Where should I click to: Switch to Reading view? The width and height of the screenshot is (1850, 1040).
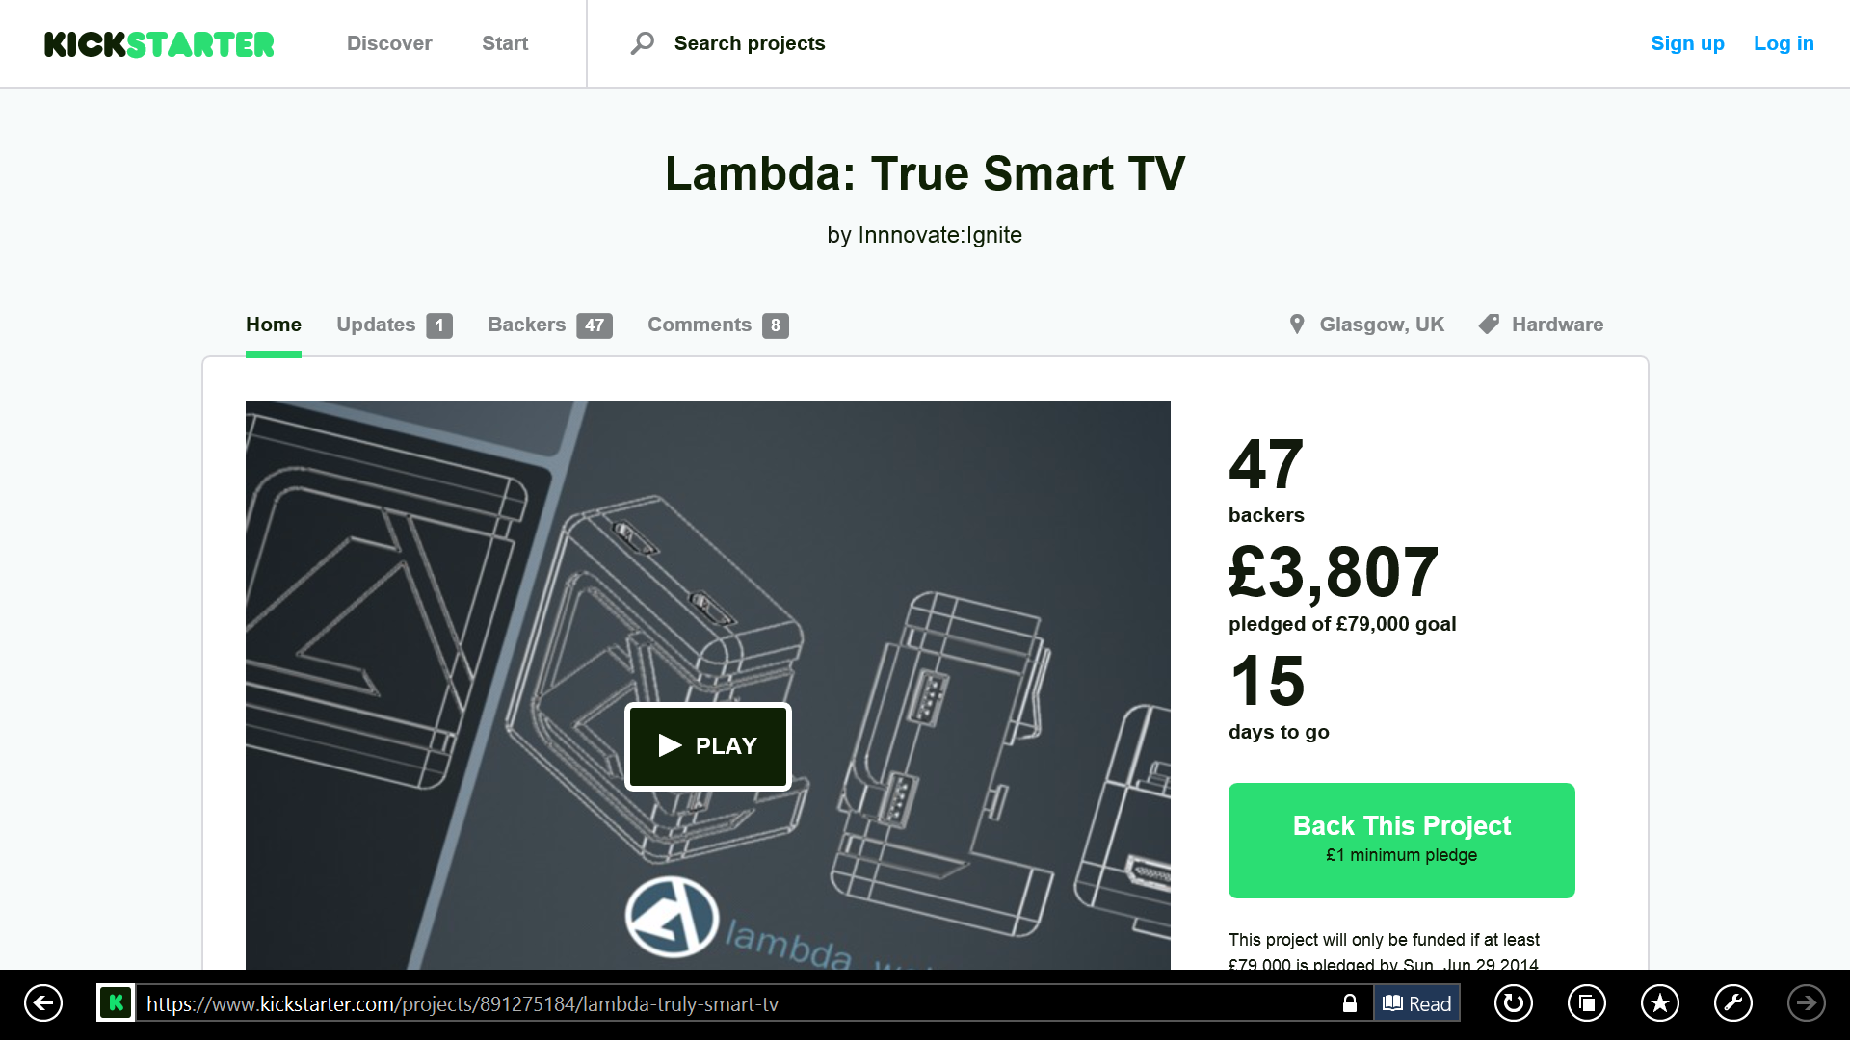click(1416, 1003)
